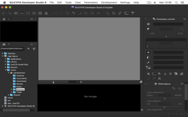Adjust the exposure bias slider handle
The width and height of the screenshot is (188, 117).
pyautogui.click(x=166, y=36)
